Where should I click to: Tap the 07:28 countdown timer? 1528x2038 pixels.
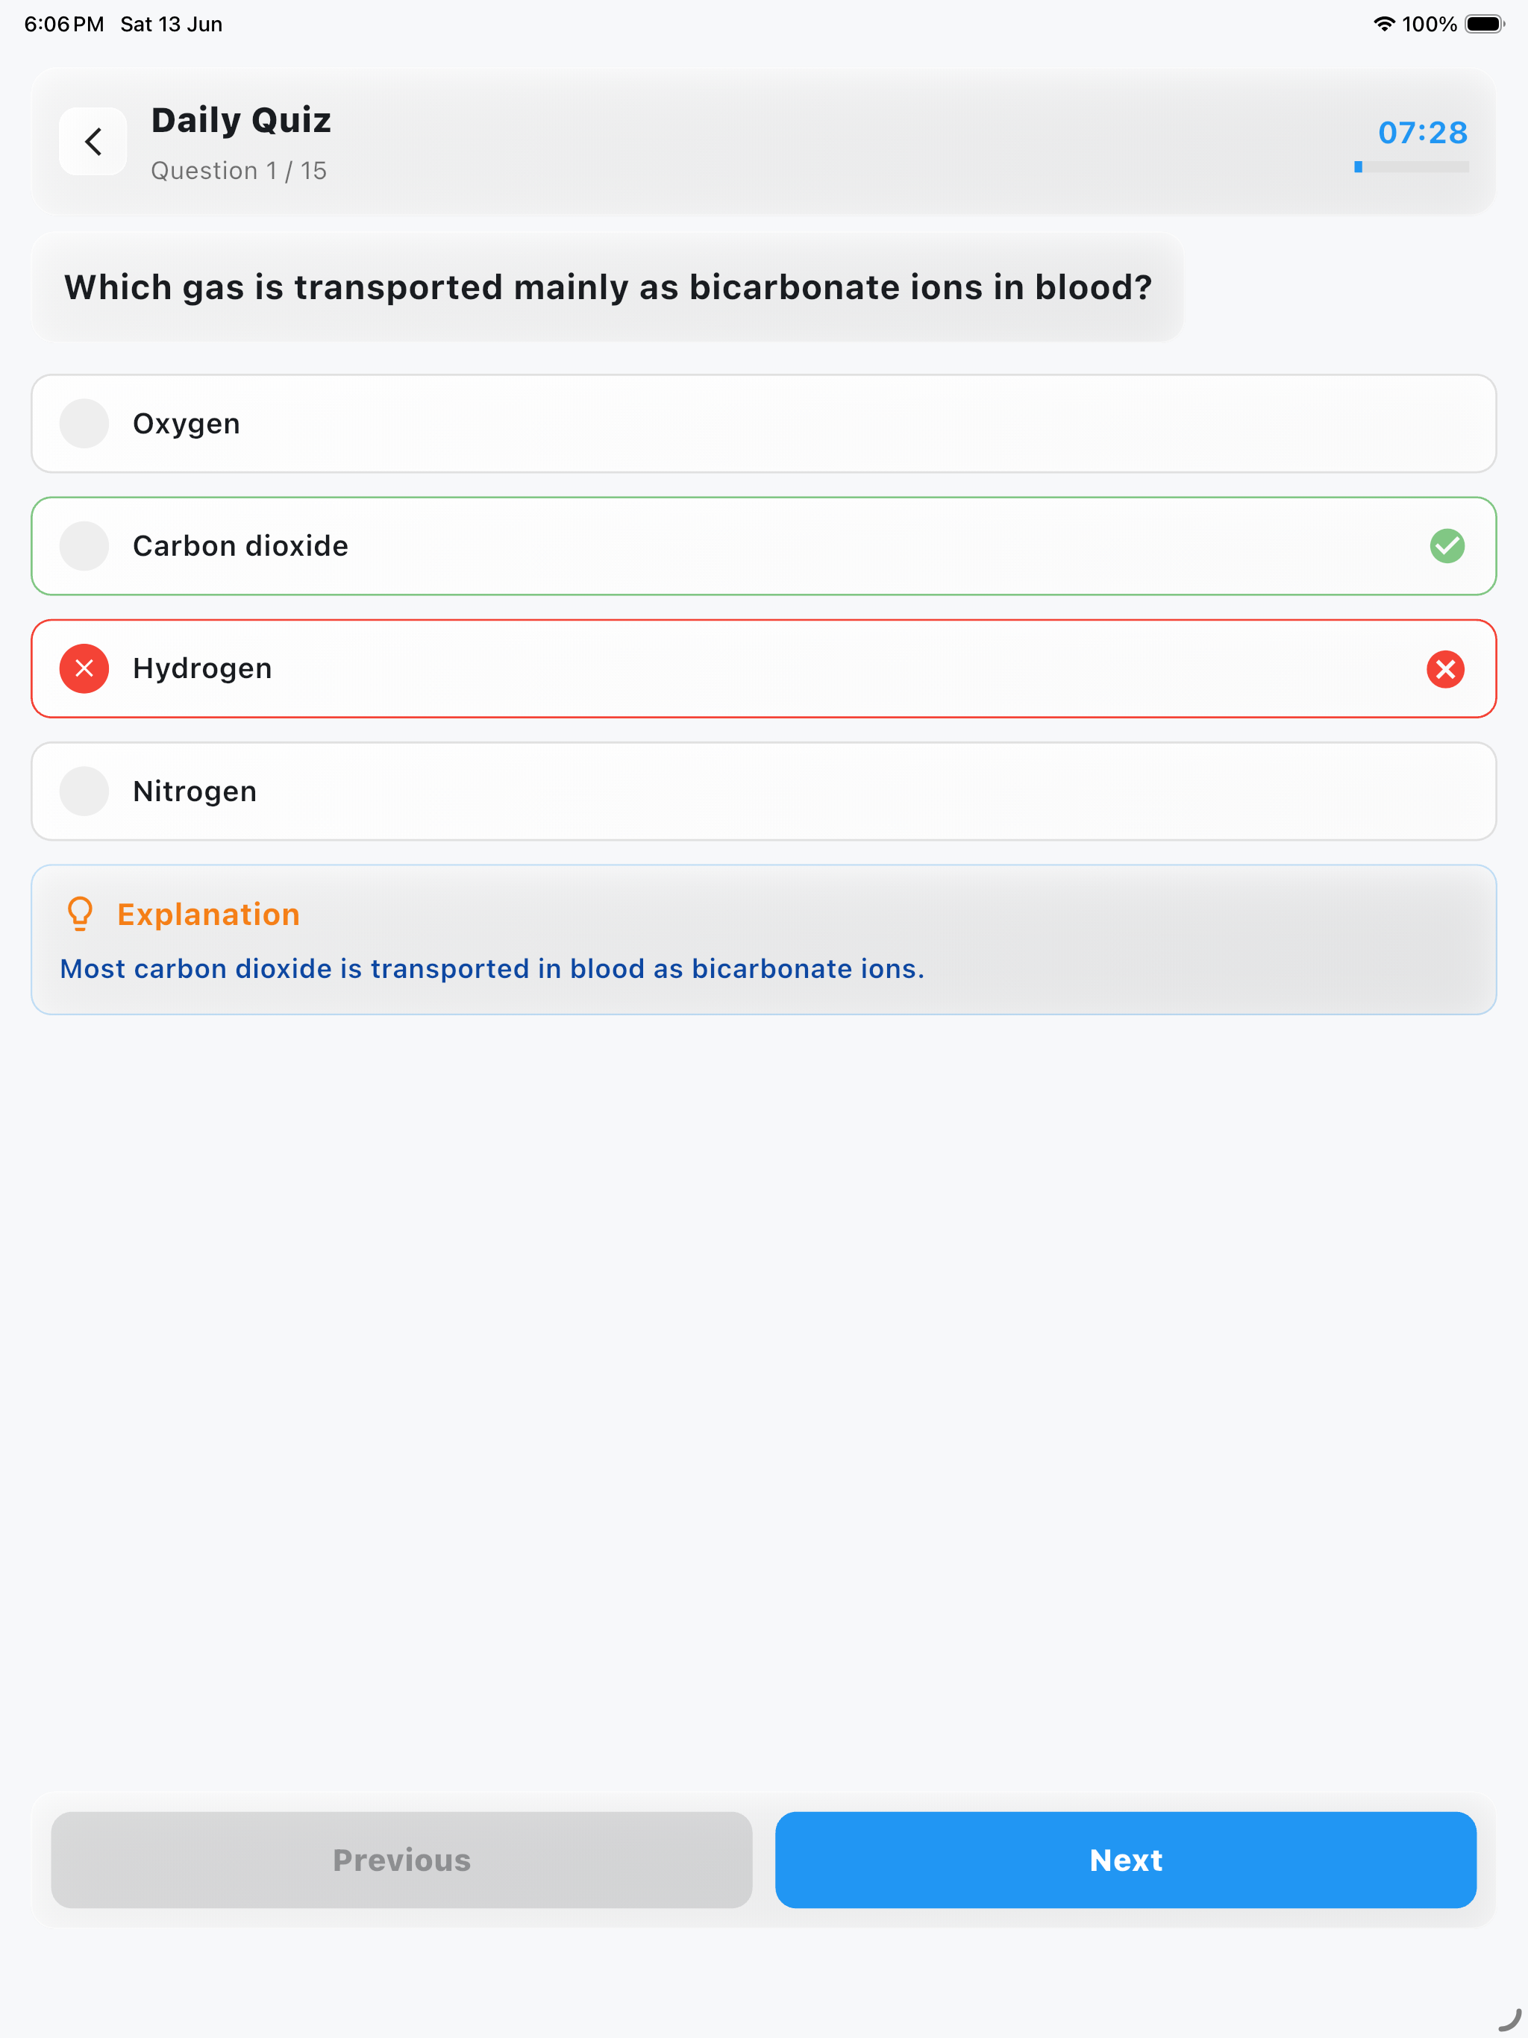coord(1422,133)
